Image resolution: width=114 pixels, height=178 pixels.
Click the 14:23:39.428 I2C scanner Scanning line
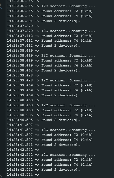pos(51,80)
